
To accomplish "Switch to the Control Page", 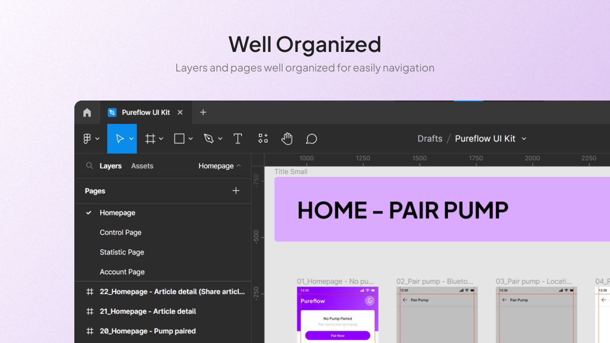I will [x=120, y=232].
